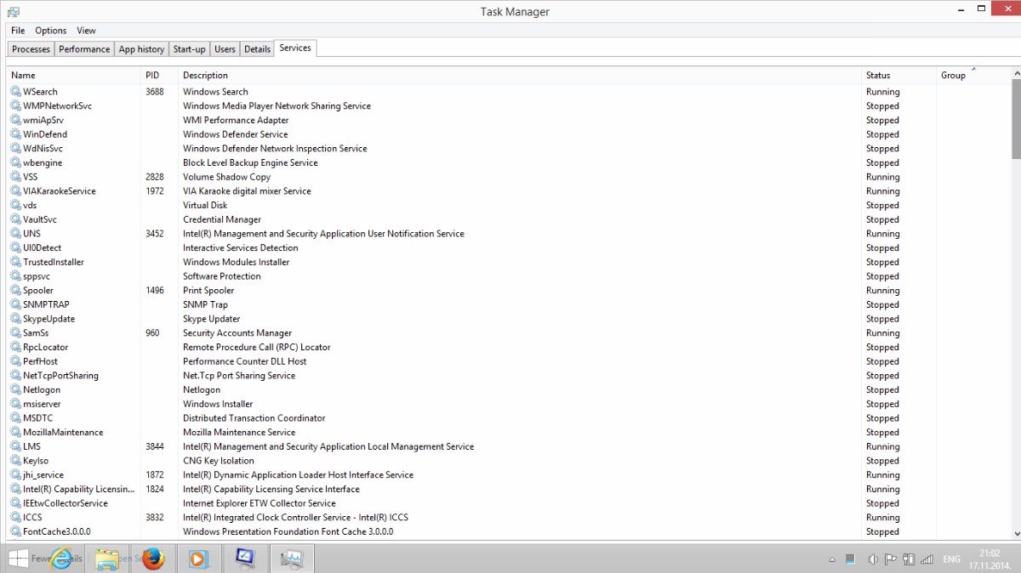Select the Netlogon service icon
Image resolution: width=1021 pixels, height=573 pixels.
tap(15, 389)
